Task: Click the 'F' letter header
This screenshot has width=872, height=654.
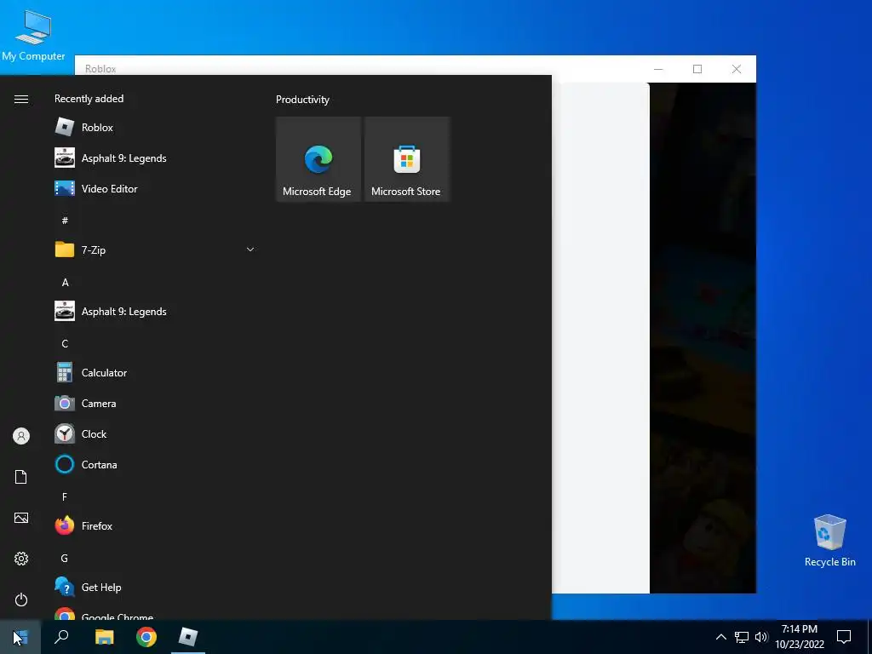Action: (65, 496)
